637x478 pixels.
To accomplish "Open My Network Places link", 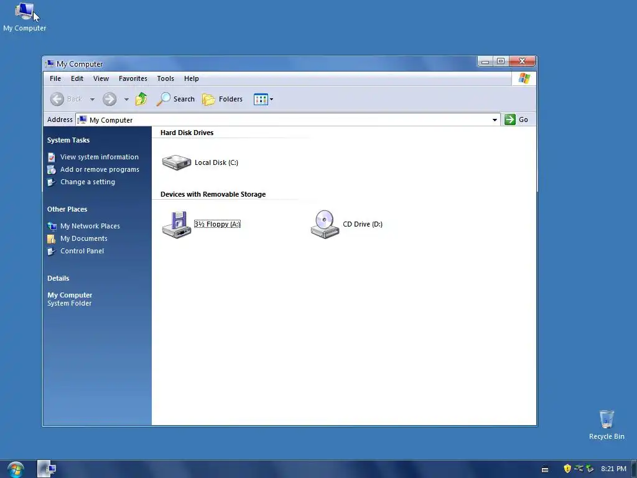I will point(90,226).
